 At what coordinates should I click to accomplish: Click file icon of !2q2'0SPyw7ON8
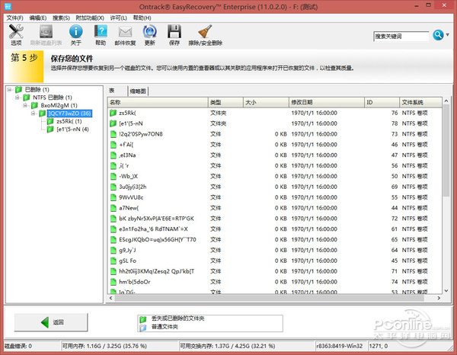(x=113, y=134)
